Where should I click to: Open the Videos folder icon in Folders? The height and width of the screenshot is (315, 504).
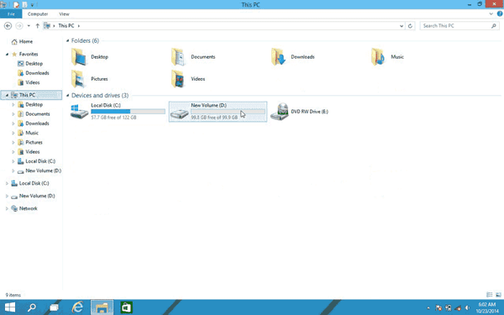[178, 79]
